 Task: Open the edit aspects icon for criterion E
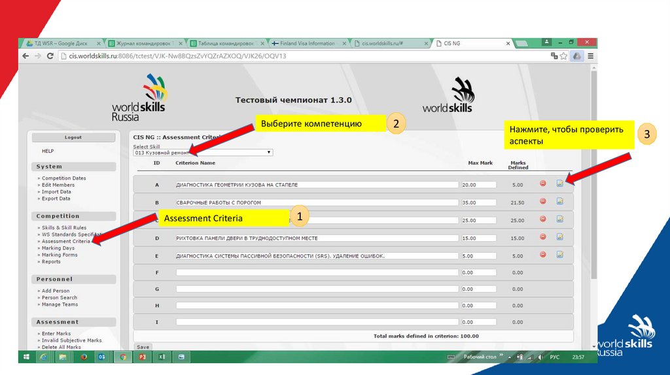click(x=560, y=255)
